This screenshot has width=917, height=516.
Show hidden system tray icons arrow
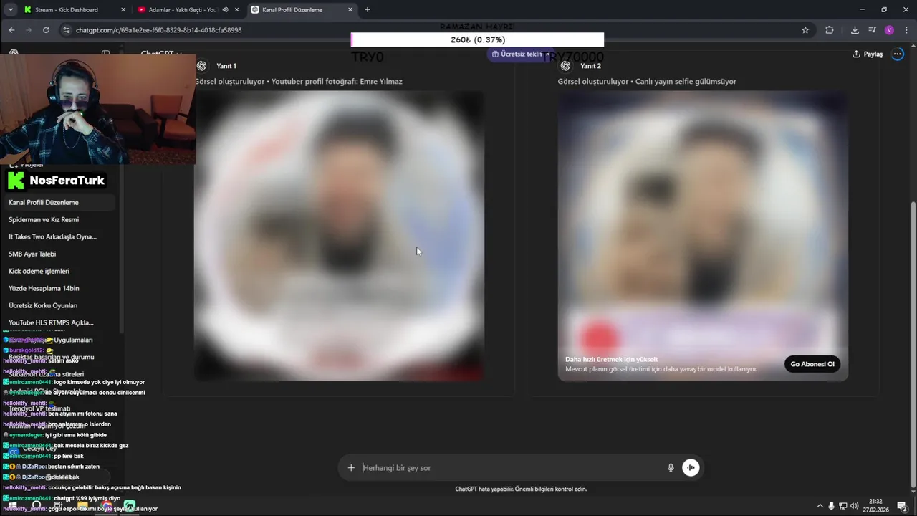(x=820, y=506)
